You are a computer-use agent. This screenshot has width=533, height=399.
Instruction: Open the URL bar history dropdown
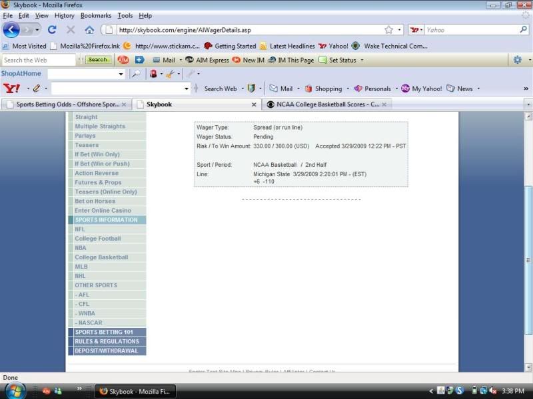coord(399,30)
